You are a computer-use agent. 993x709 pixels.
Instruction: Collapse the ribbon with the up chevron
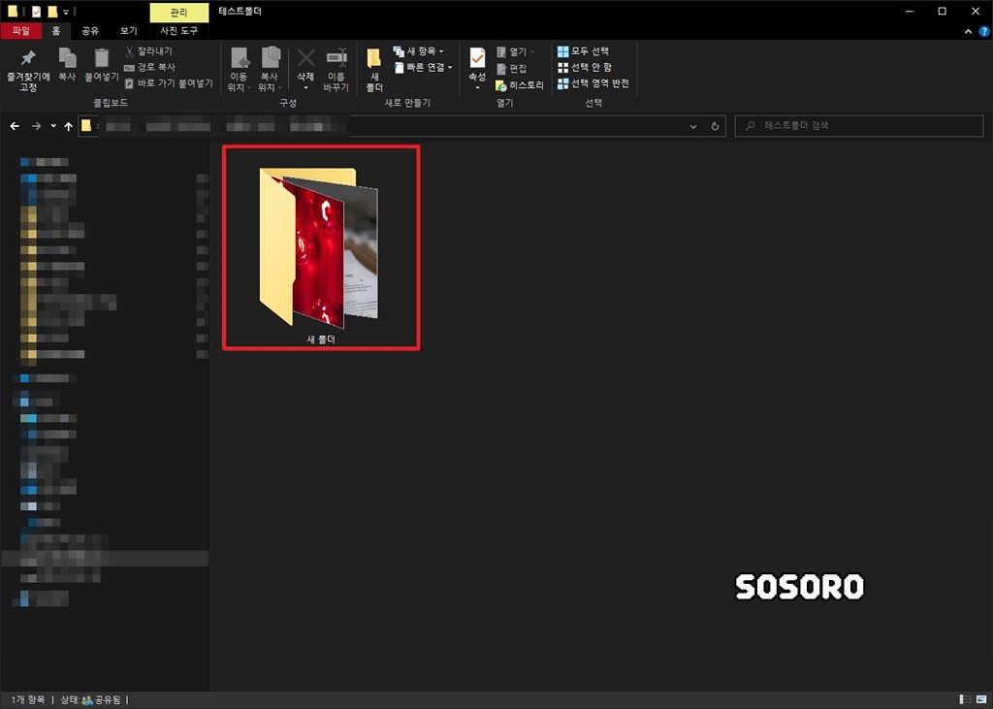(969, 31)
